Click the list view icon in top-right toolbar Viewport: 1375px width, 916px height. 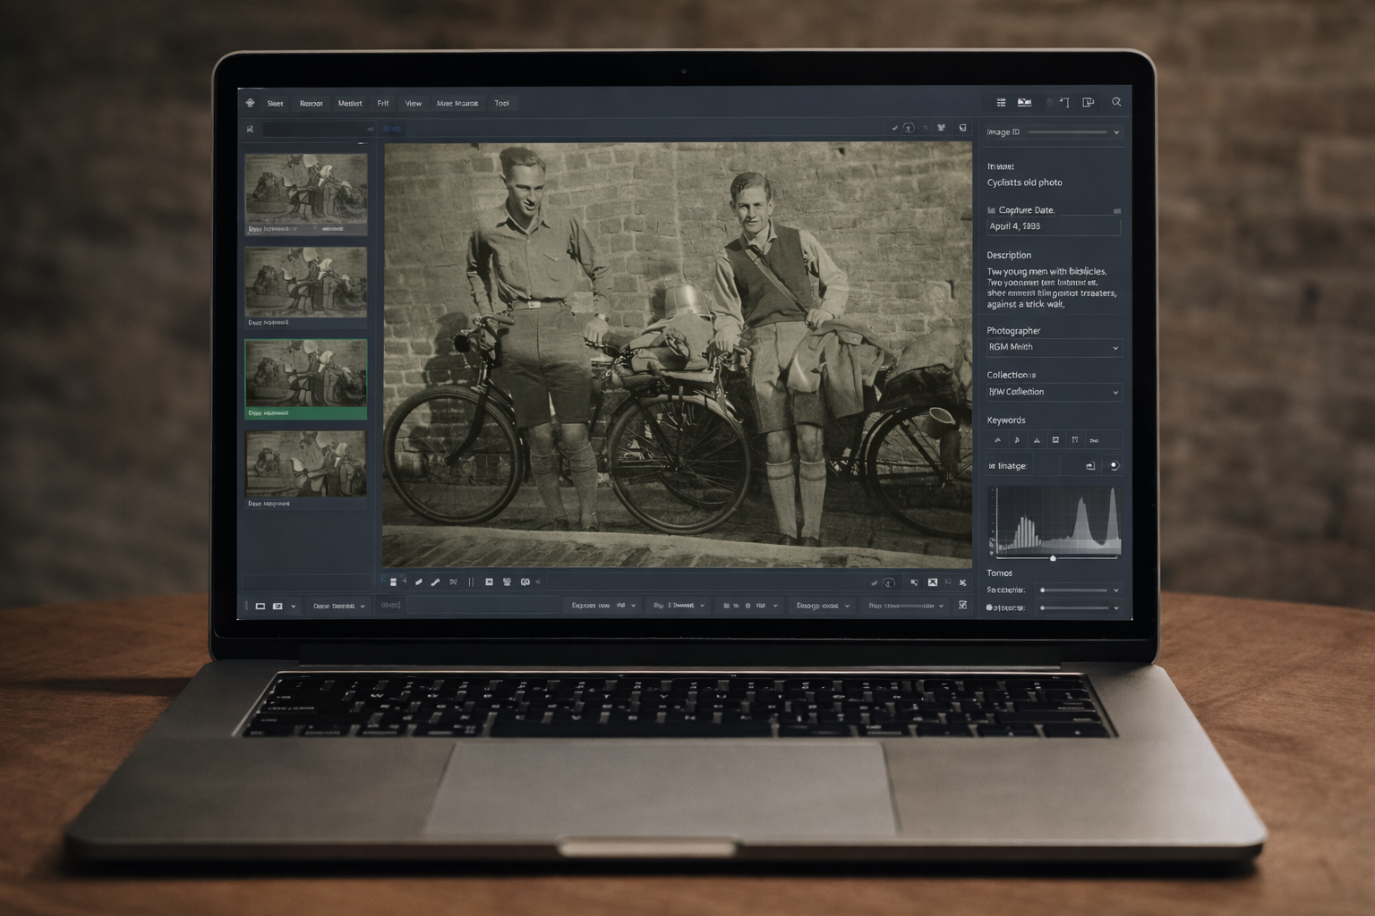[1001, 103]
